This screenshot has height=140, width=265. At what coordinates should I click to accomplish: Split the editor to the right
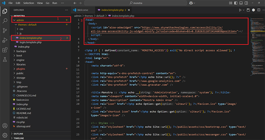(259, 10)
